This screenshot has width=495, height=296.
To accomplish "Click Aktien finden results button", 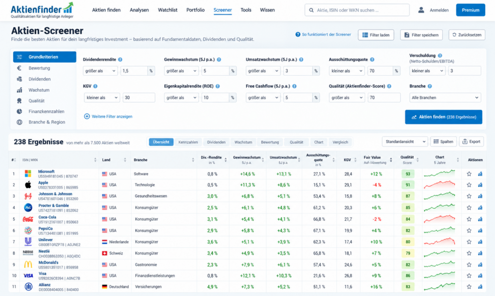I will pos(444,117).
